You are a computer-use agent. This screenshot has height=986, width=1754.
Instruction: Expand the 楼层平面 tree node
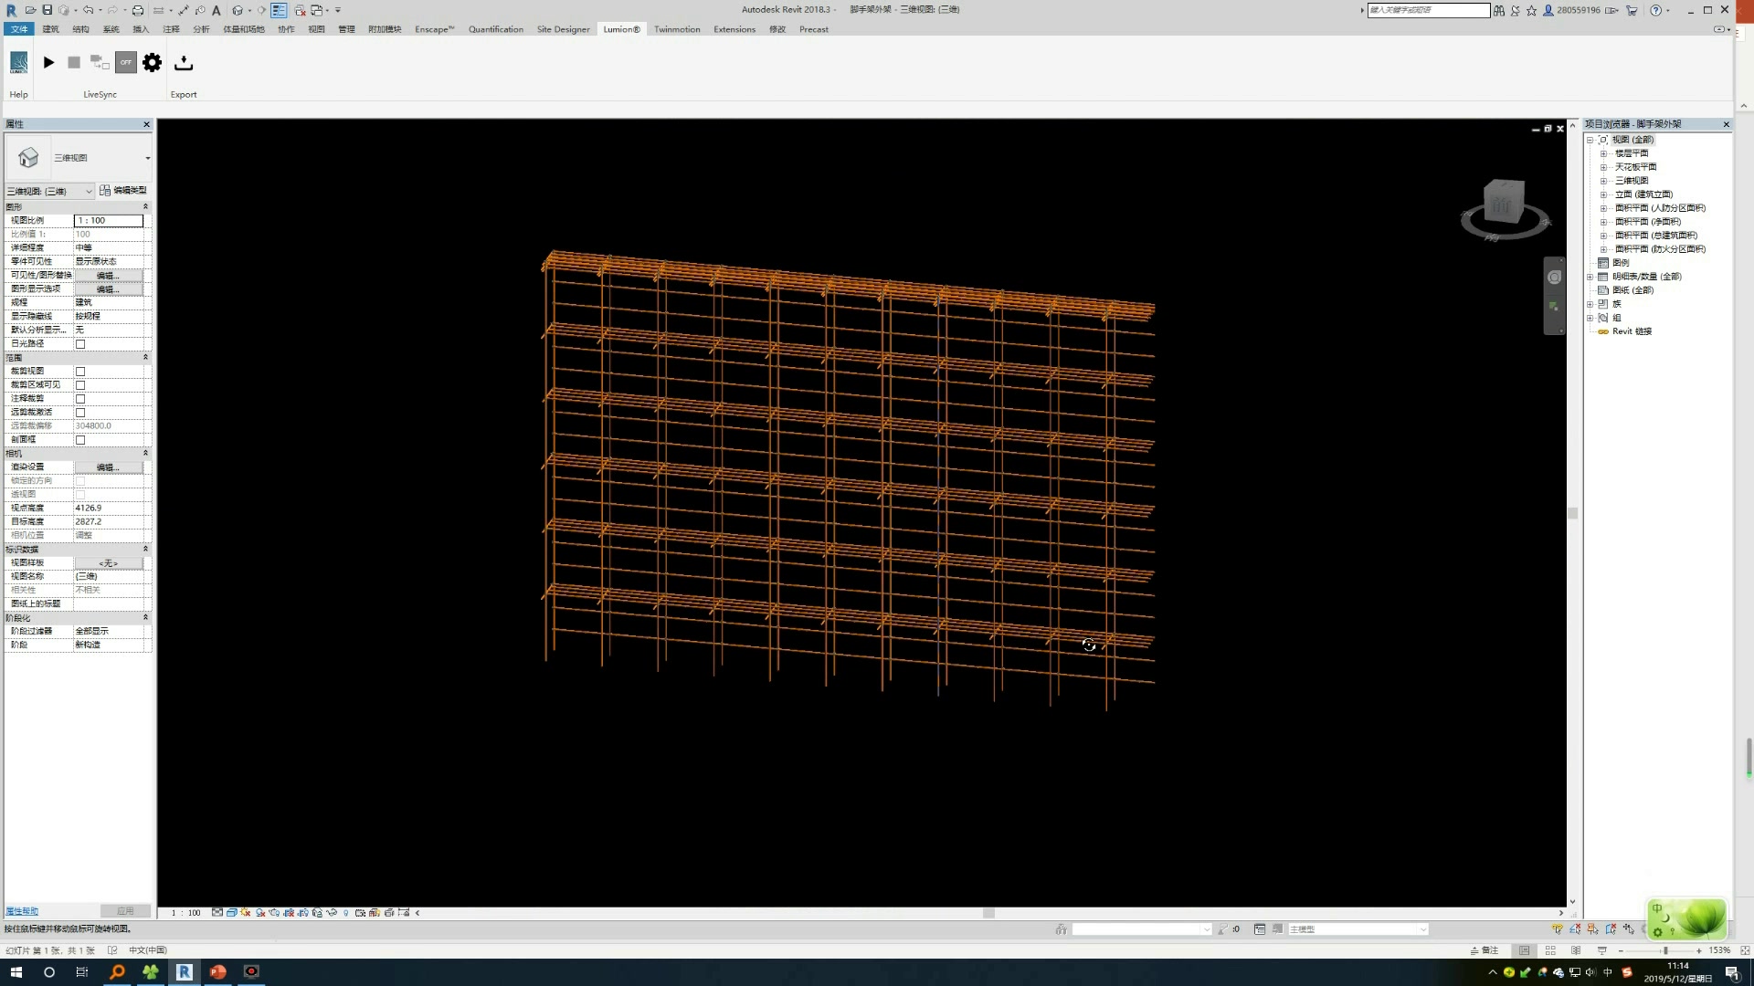[1603, 153]
